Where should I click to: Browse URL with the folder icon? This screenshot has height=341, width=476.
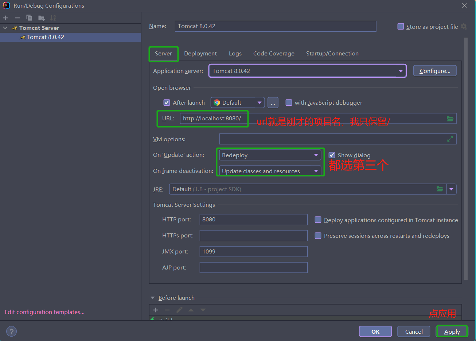coord(450,119)
